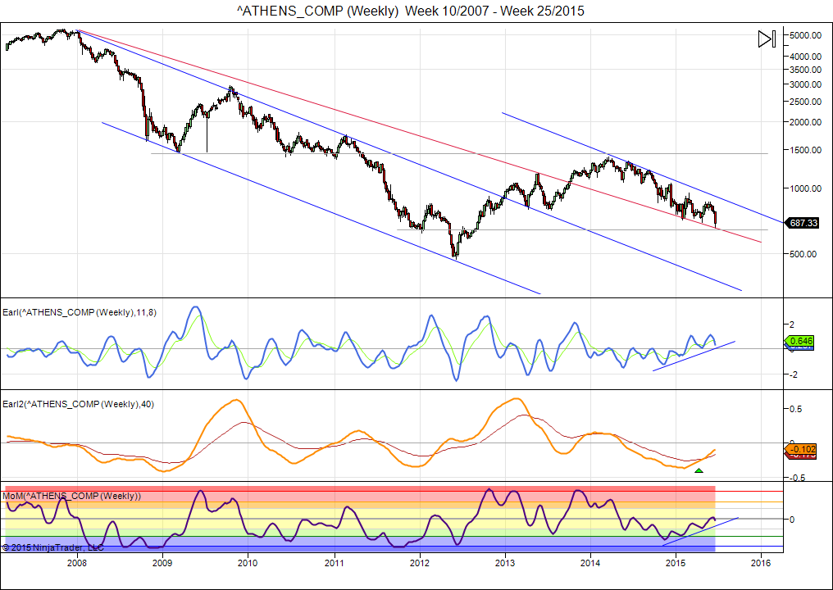Click the green triangle signal marker
Screen dimensions: 833x590
(699, 470)
